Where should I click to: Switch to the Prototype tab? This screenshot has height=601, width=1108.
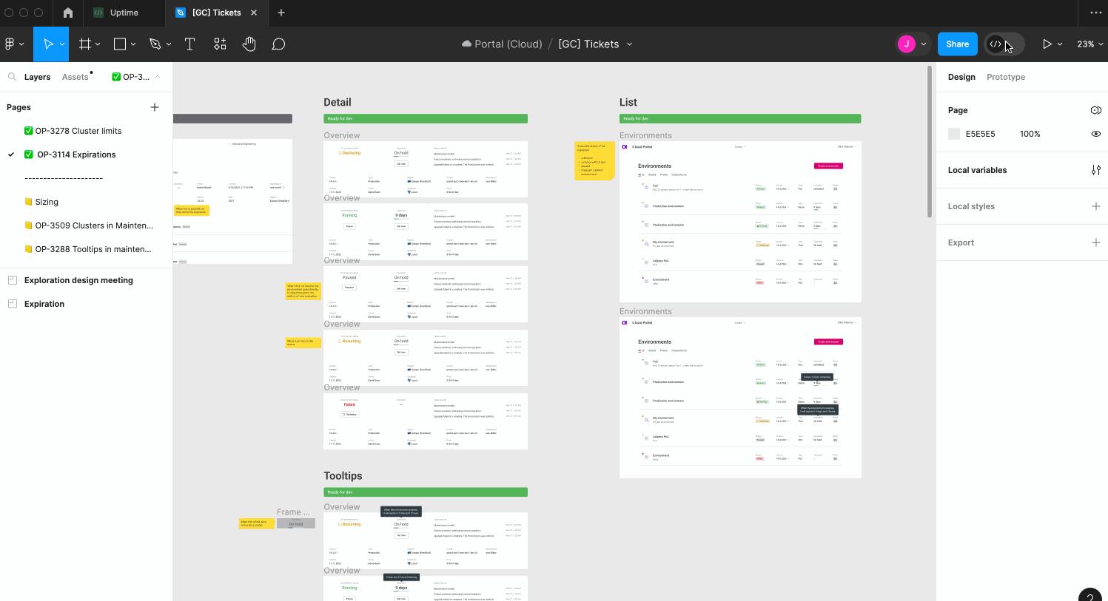coord(1005,77)
